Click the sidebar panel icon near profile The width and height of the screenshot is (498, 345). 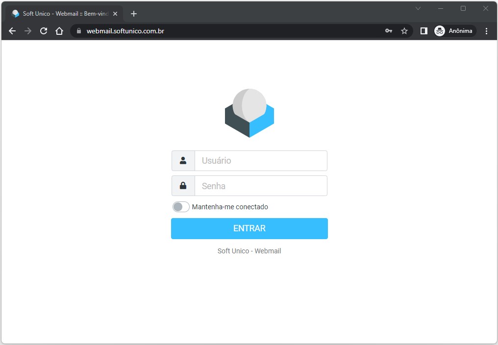(x=423, y=30)
